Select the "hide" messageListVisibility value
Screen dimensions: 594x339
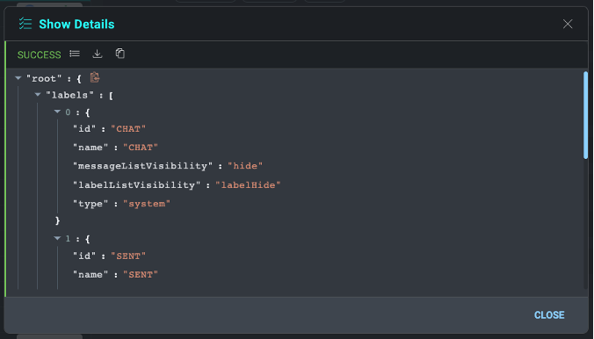245,166
